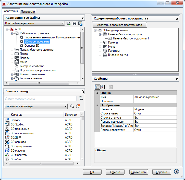Click the Отмена button
This screenshot has width=185, height=180.
coord(115,172)
